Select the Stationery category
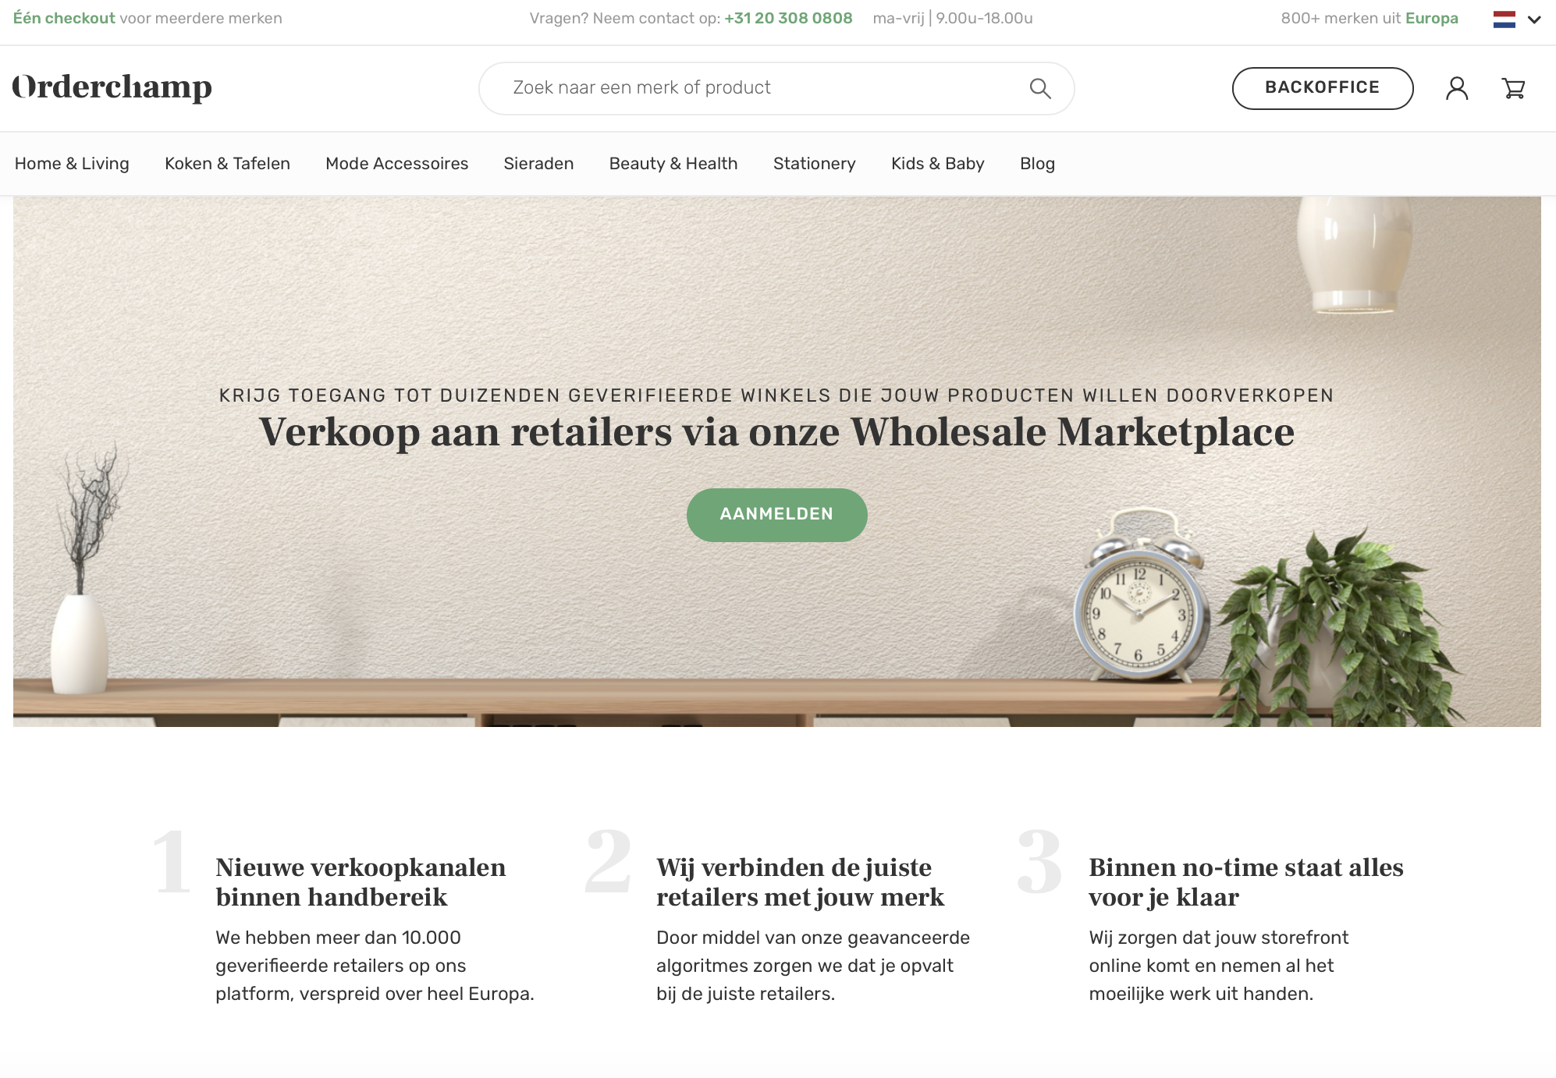The height and width of the screenshot is (1078, 1556). click(x=814, y=164)
